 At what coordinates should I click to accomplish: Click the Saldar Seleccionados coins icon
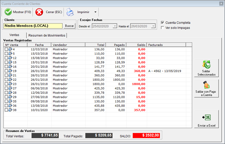click(x=206, y=65)
